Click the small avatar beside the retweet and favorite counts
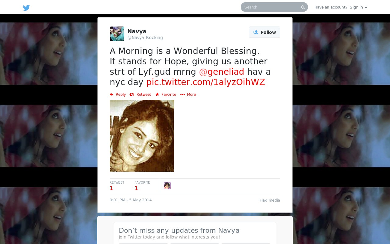This screenshot has width=390, height=244. pos(167,186)
